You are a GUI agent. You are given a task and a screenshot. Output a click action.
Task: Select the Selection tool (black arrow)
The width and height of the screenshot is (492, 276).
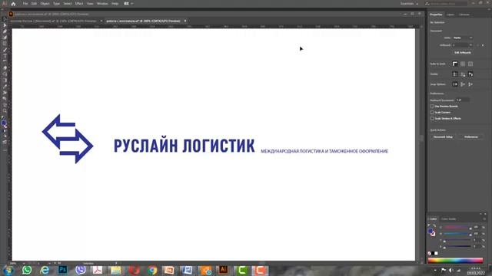tap(5, 19)
